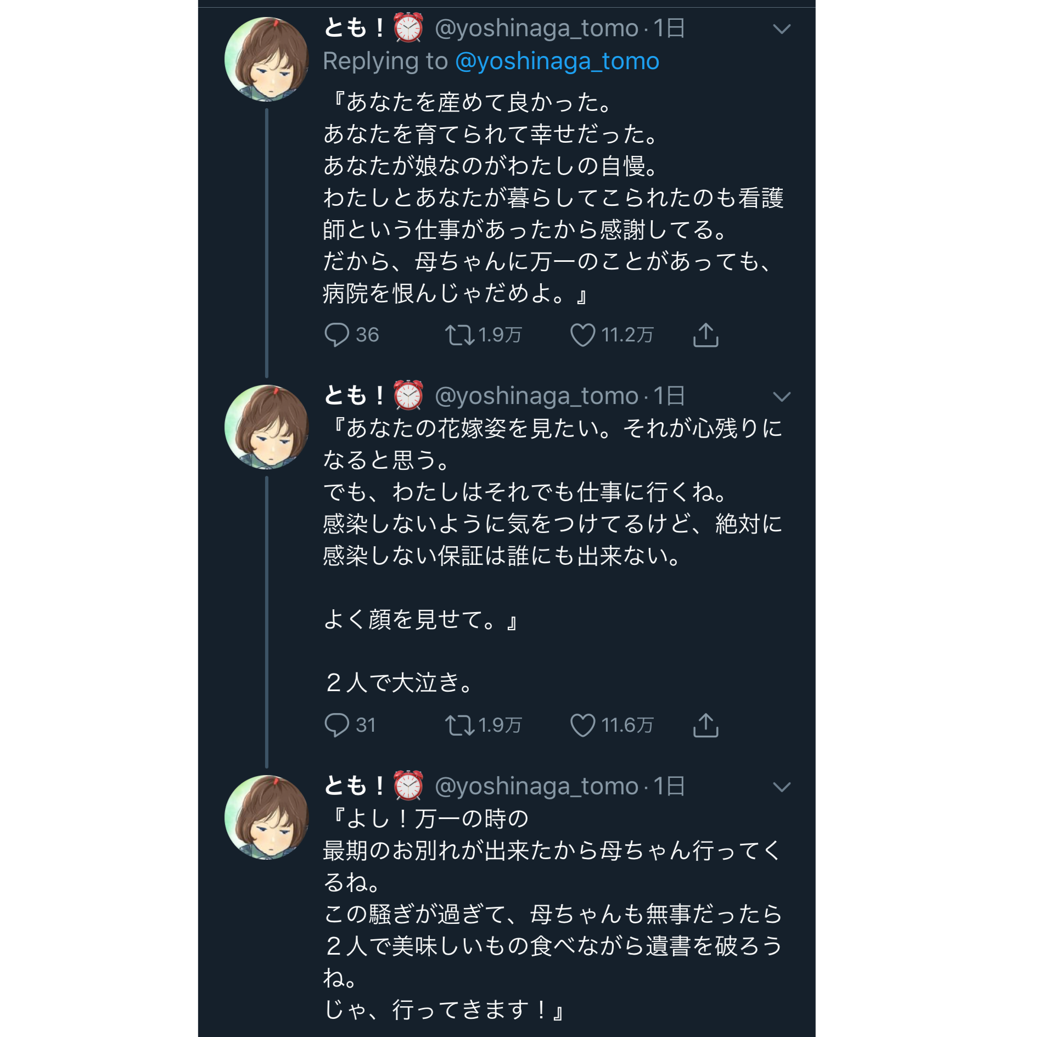This screenshot has height=1037, width=1037.
Task: Reply to the tweet with 31 replies
Action: tap(337, 725)
